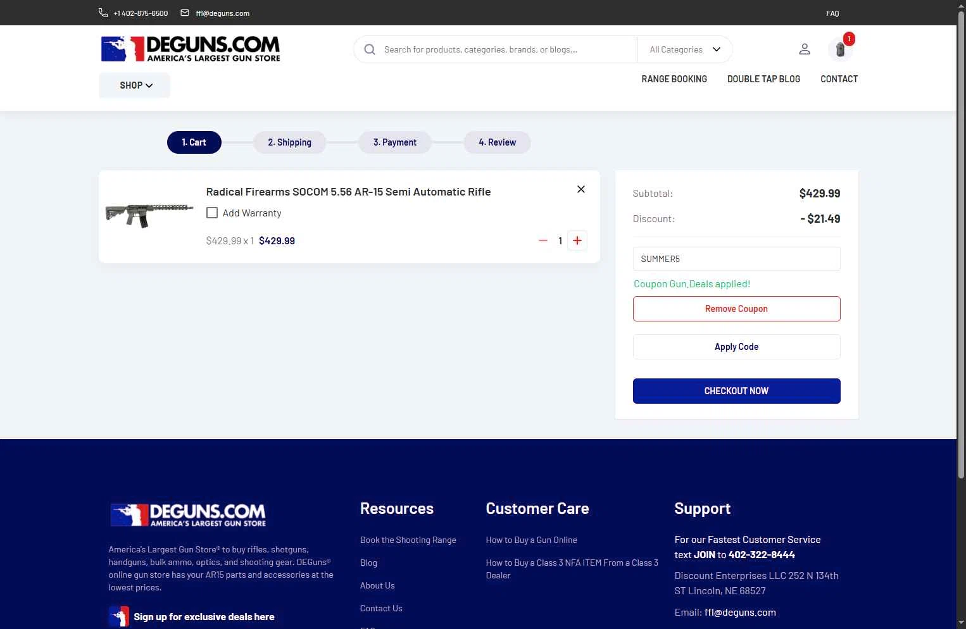Image resolution: width=966 pixels, height=629 pixels.
Task: Open Radical Firearms SOCOM rifle title link
Action: pos(348,192)
